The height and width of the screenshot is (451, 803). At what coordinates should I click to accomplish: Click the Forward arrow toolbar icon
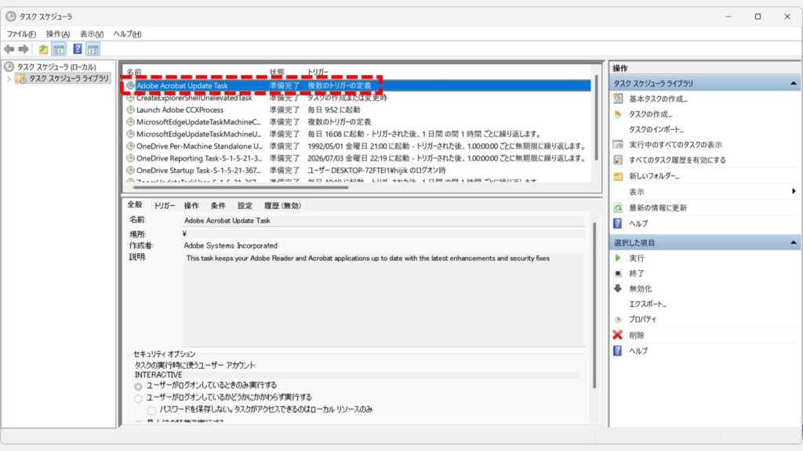(24, 49)
